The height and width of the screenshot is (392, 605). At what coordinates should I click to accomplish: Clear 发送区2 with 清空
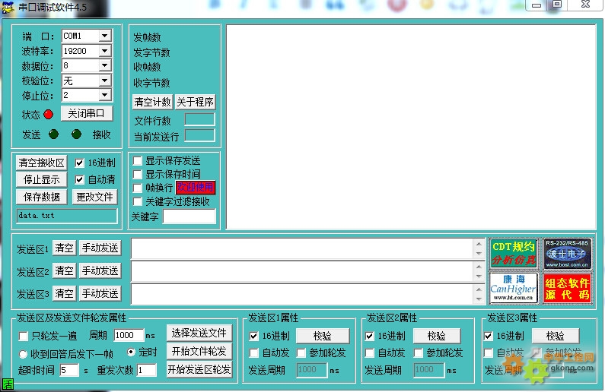(64, 270)
